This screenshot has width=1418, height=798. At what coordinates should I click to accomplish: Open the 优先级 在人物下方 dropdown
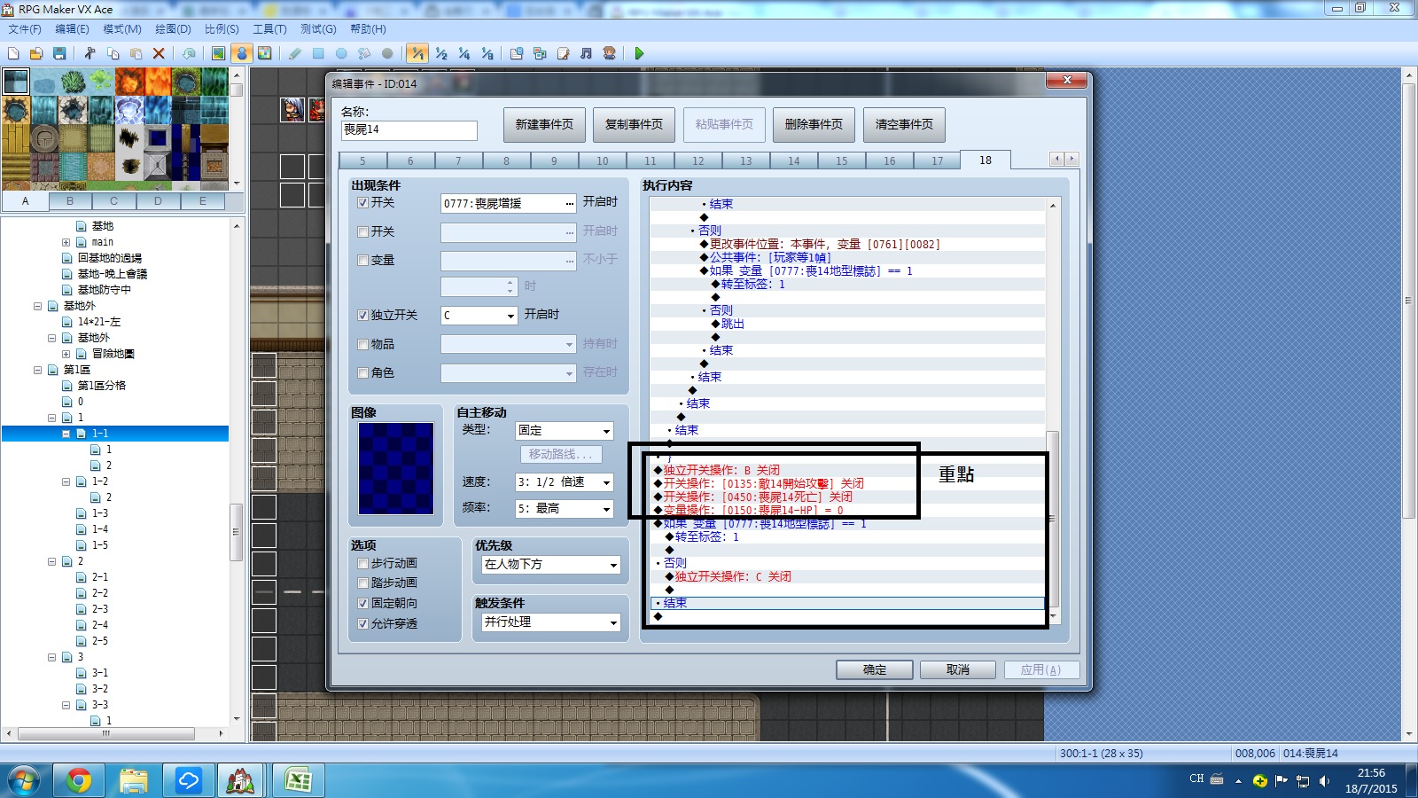click(550, 565)
